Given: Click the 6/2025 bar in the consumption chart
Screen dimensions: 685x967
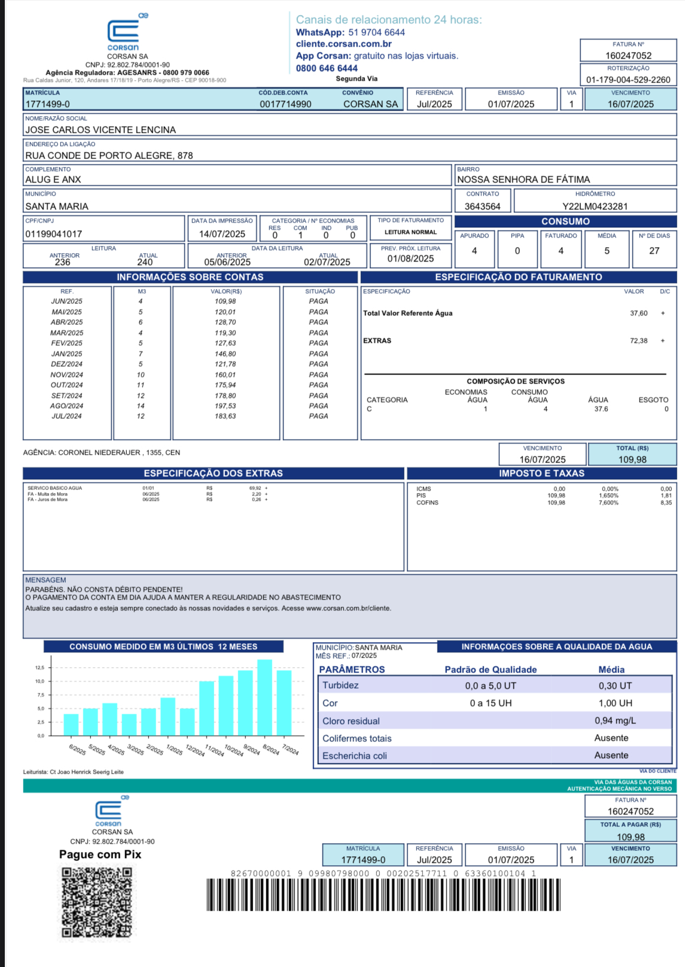Looking at the screenshot, I should click(x=71, y=725).
